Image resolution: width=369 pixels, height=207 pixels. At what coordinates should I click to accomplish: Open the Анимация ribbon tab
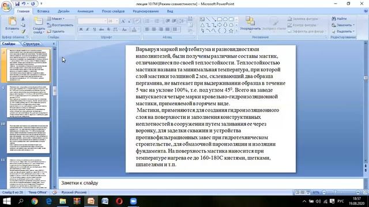tap(85, 11)
